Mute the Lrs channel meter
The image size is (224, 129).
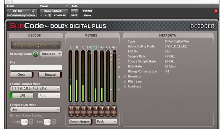pos(108,108)
